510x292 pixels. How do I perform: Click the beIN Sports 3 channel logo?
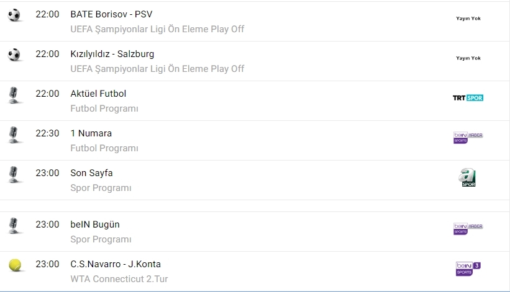[x=468, y=268]
